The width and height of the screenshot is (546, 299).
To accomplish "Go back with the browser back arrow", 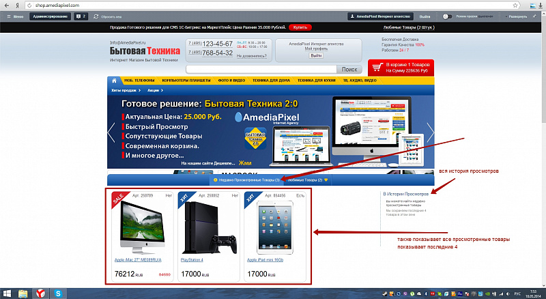I will [7, 5].
